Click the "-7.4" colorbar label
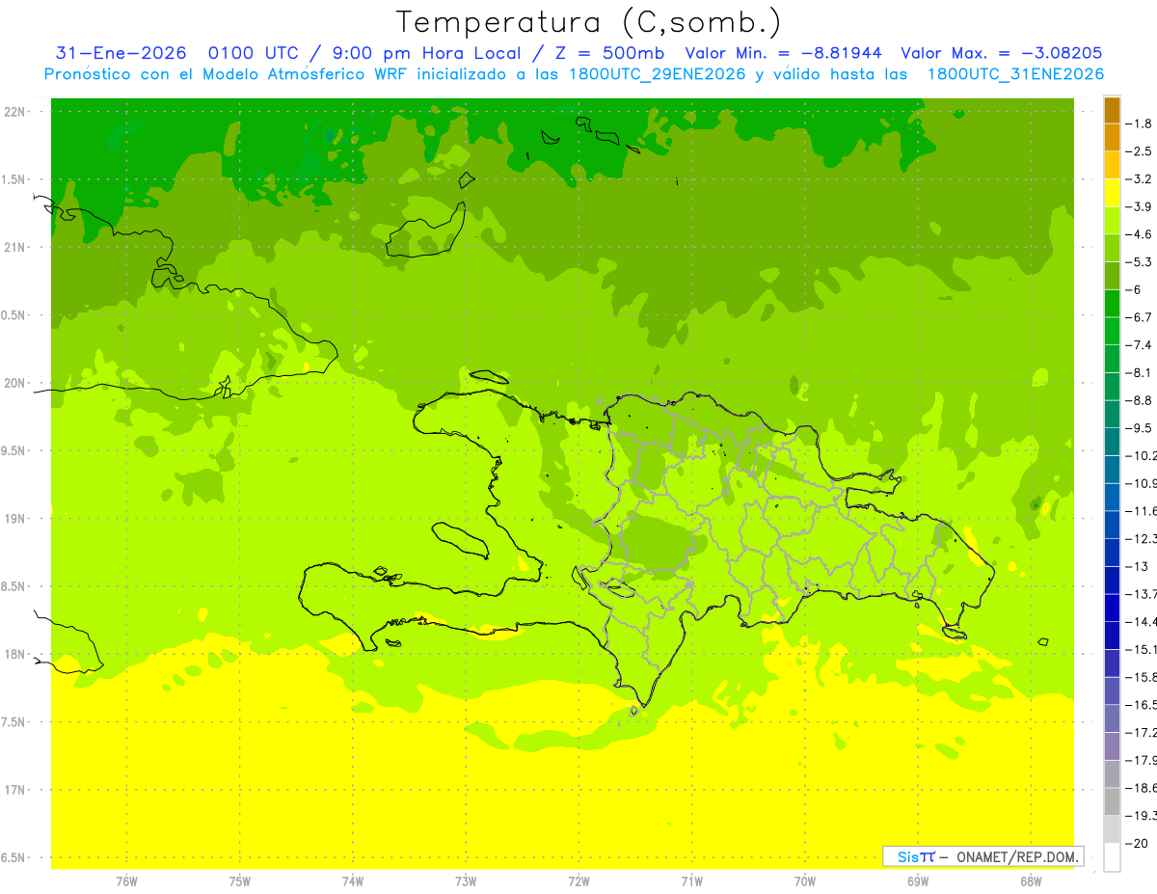Image resolution: width=1157 pixels, height=894 pixels. coord(1139,345)
